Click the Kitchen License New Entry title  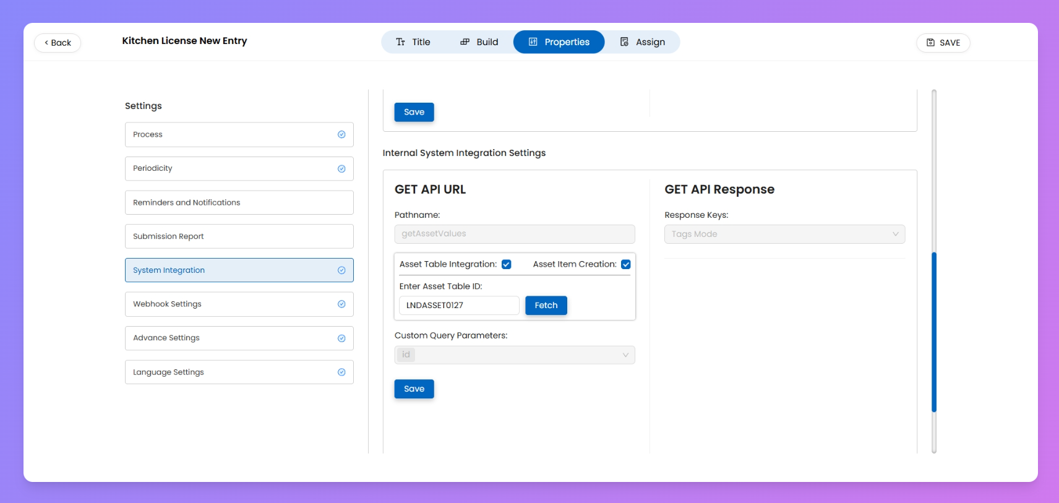point(184,41)
